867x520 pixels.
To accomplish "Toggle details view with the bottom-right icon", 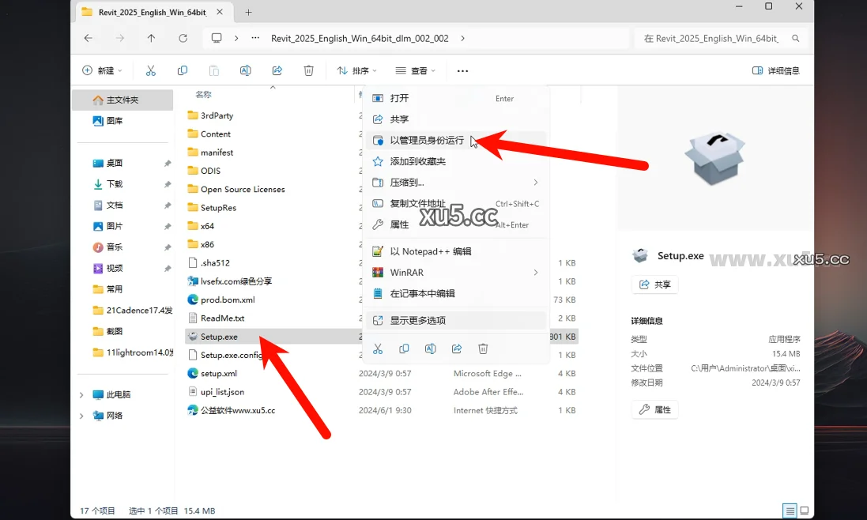I will coord(805,511).
